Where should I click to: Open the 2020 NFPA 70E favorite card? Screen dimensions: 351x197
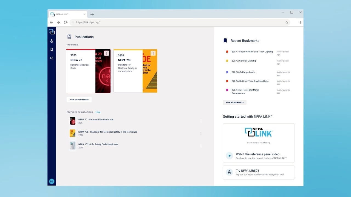pyautogui.click(x=135, y=71)
